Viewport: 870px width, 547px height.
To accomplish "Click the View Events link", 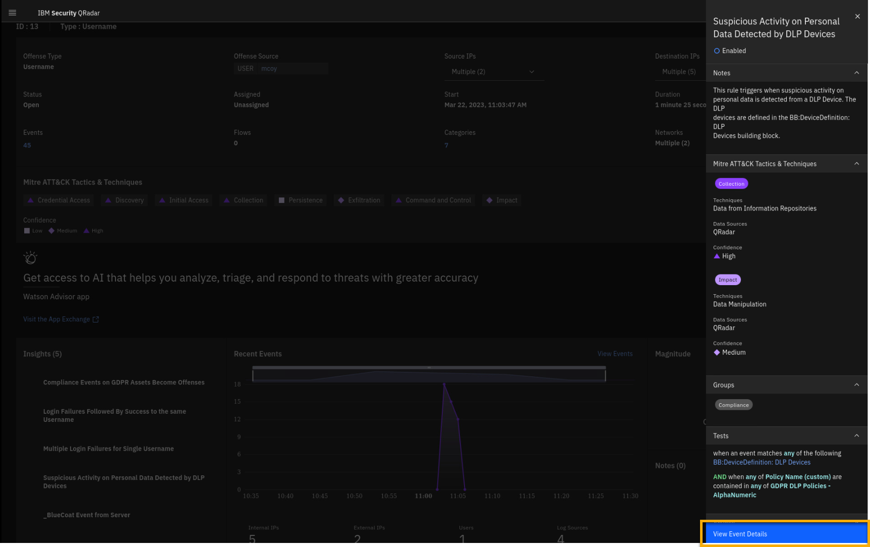I will click(x=615, y=354).
